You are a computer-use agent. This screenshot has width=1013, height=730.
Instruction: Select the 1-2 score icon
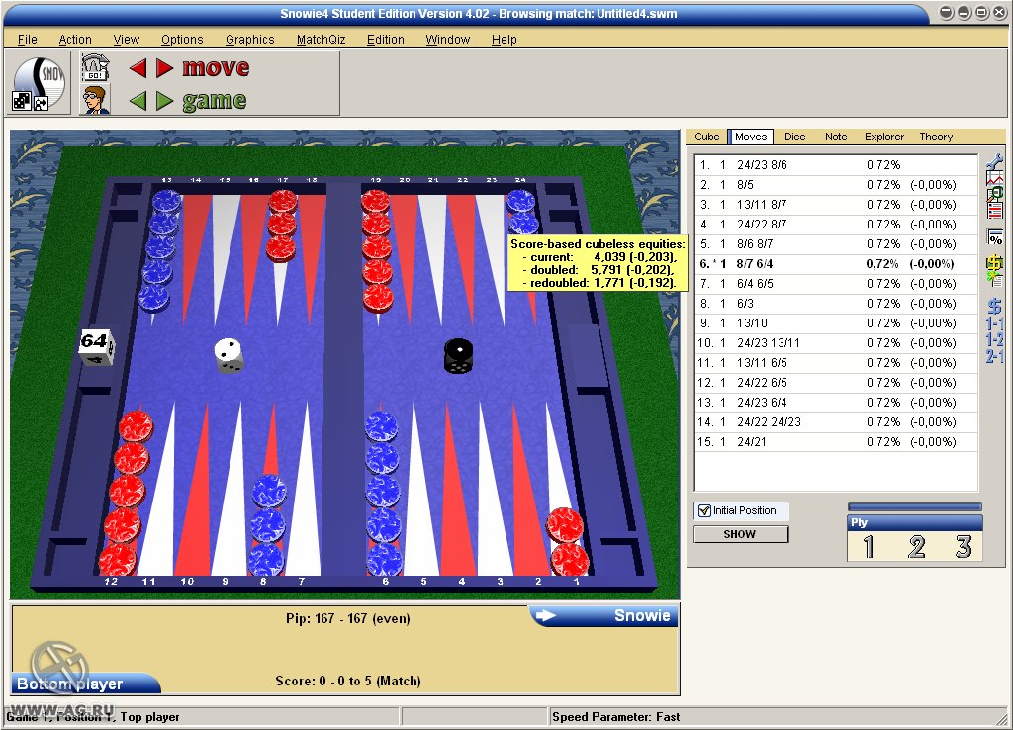[995, 340]
